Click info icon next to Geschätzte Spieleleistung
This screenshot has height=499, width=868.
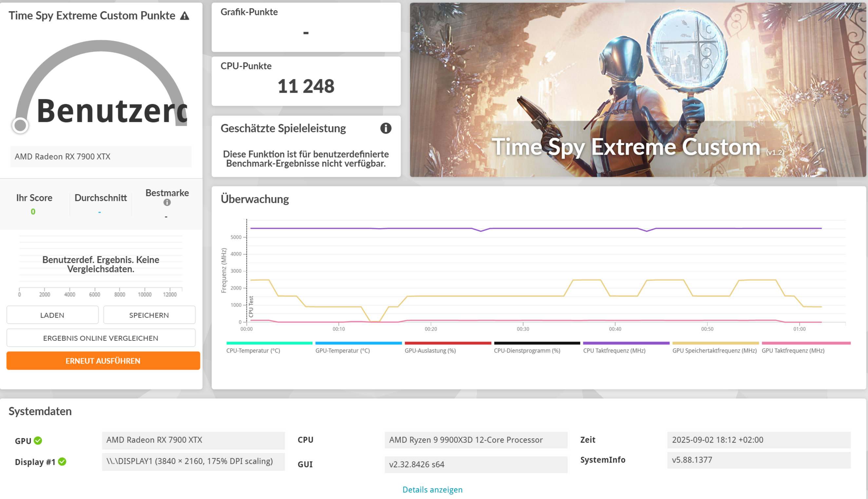point(386,128)
